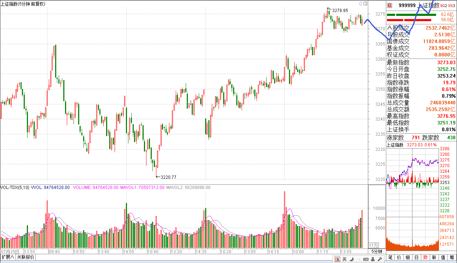Click the IME user profile icon
Image resolution: width=457 pixels, height=263 pixels.
tap(373, 259)
